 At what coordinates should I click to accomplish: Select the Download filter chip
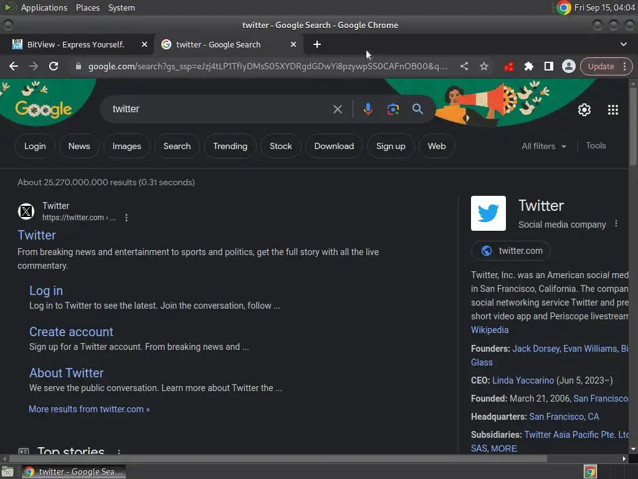pyautogui.click(x=334, y=146)
